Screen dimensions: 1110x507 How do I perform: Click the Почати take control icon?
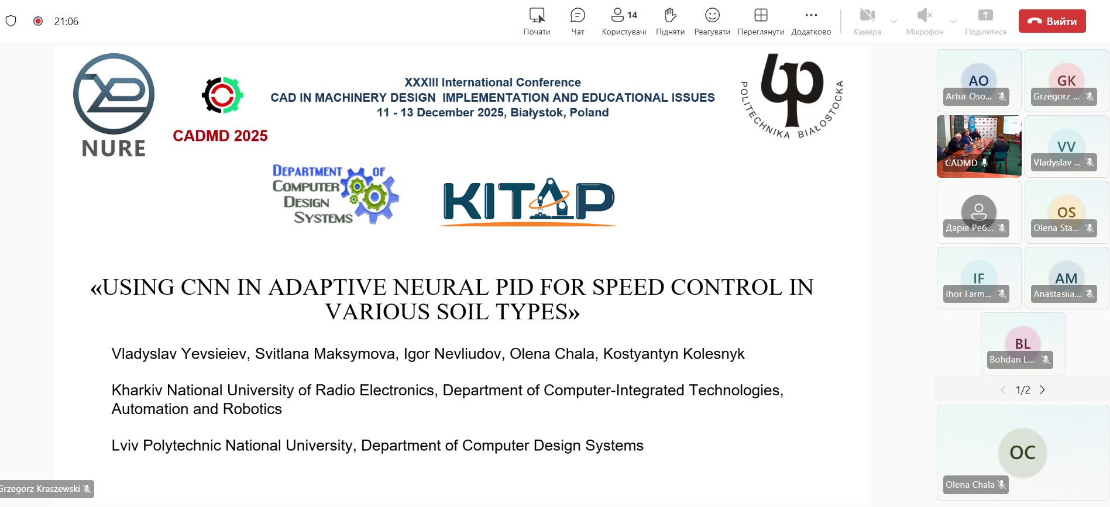(537, 21)
